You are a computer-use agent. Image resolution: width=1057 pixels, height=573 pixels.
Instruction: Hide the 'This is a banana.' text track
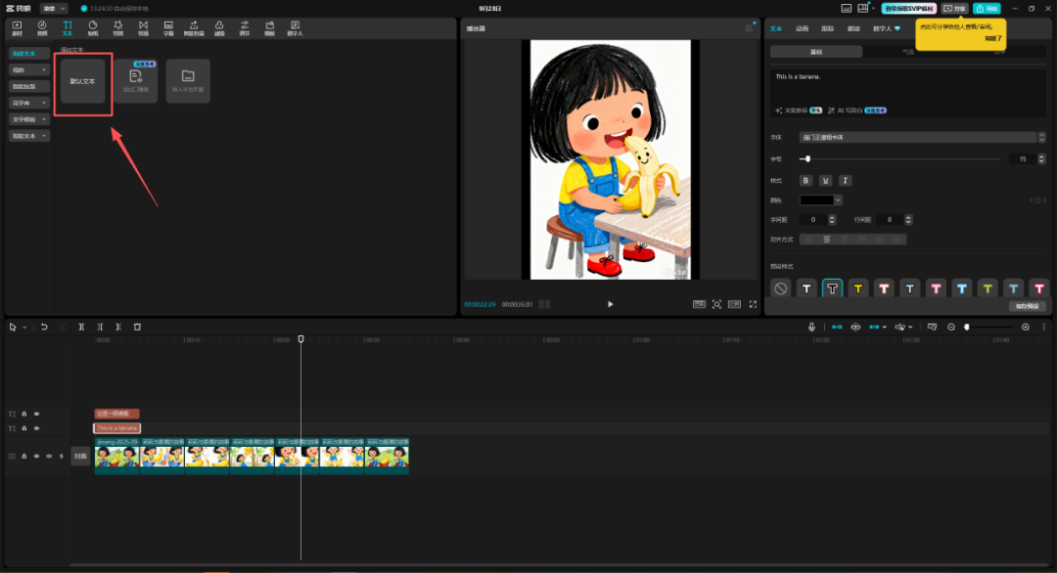point(36,428)
